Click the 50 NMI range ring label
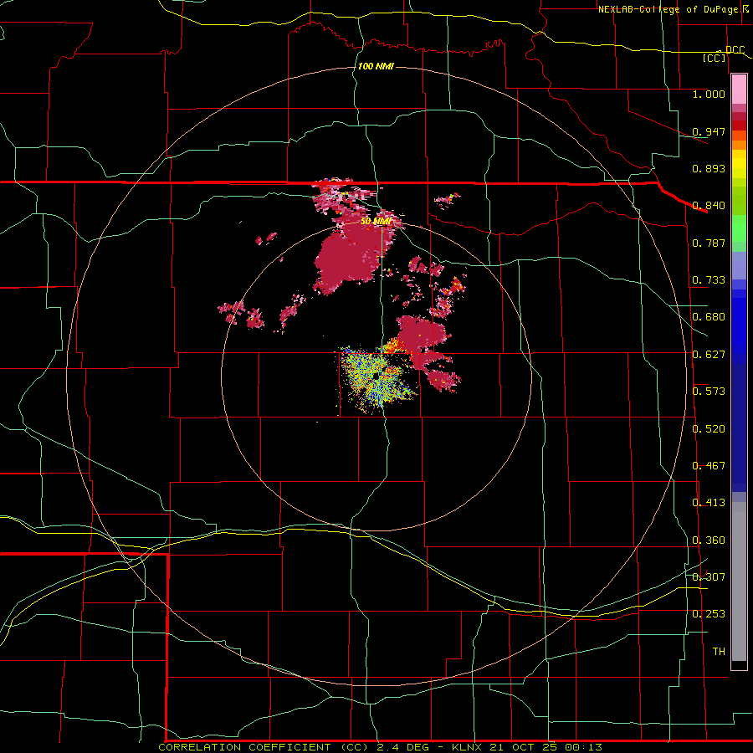Viewport: 753px width, 753px height. [376, 222]
